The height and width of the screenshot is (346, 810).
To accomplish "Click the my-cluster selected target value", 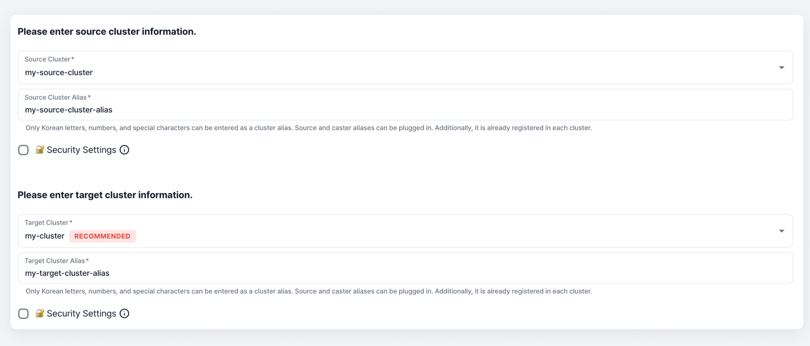I will coord(45,236).
